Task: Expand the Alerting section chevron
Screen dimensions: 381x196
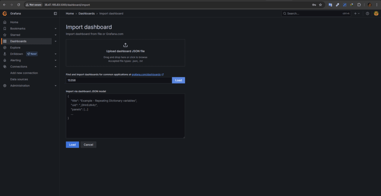Action: [x=55, y=60]
